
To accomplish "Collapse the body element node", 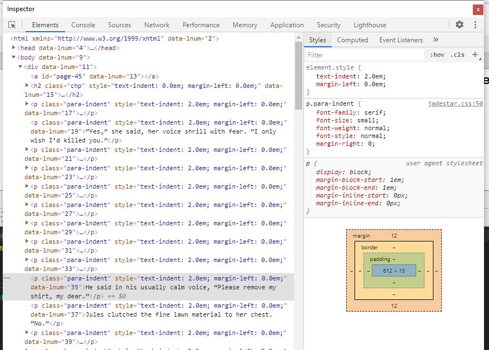I will (x=14, y=57).
